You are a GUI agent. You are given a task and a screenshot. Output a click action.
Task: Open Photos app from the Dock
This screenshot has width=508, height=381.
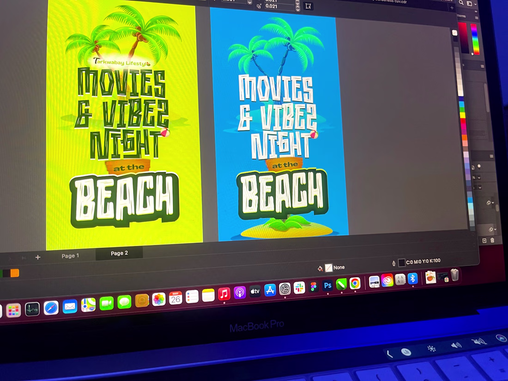coord(159,299)
